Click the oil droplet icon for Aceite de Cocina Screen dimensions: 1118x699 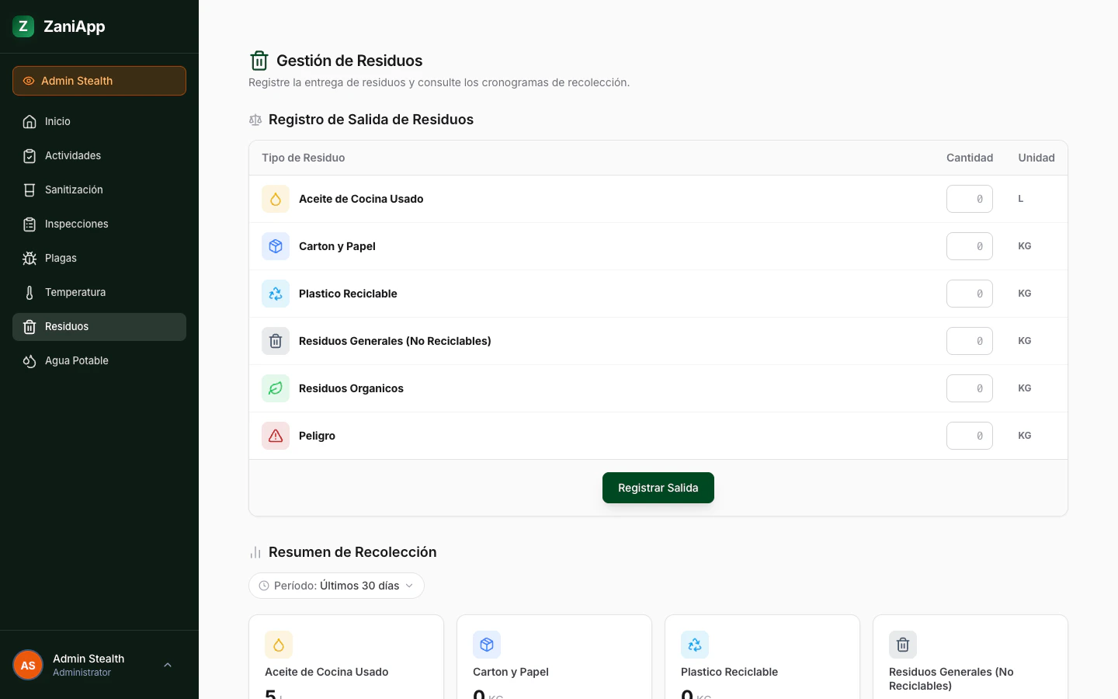tap(276, 199)
